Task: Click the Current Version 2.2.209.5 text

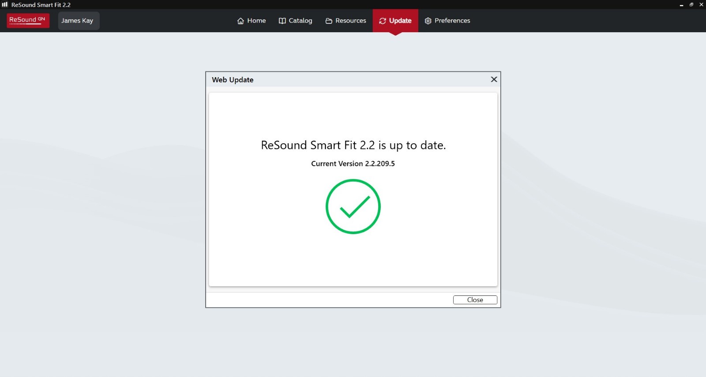Action: pyautogui.click(x=353, y=164)
